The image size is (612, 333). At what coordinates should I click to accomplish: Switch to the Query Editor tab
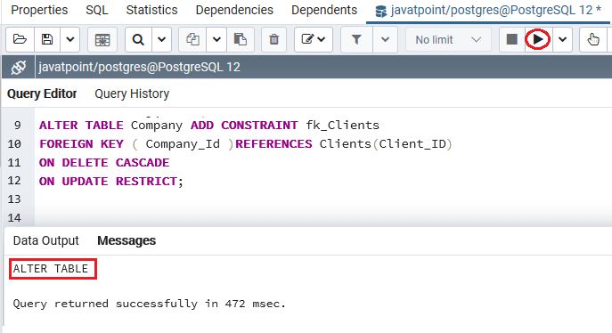tap(42, 93)
